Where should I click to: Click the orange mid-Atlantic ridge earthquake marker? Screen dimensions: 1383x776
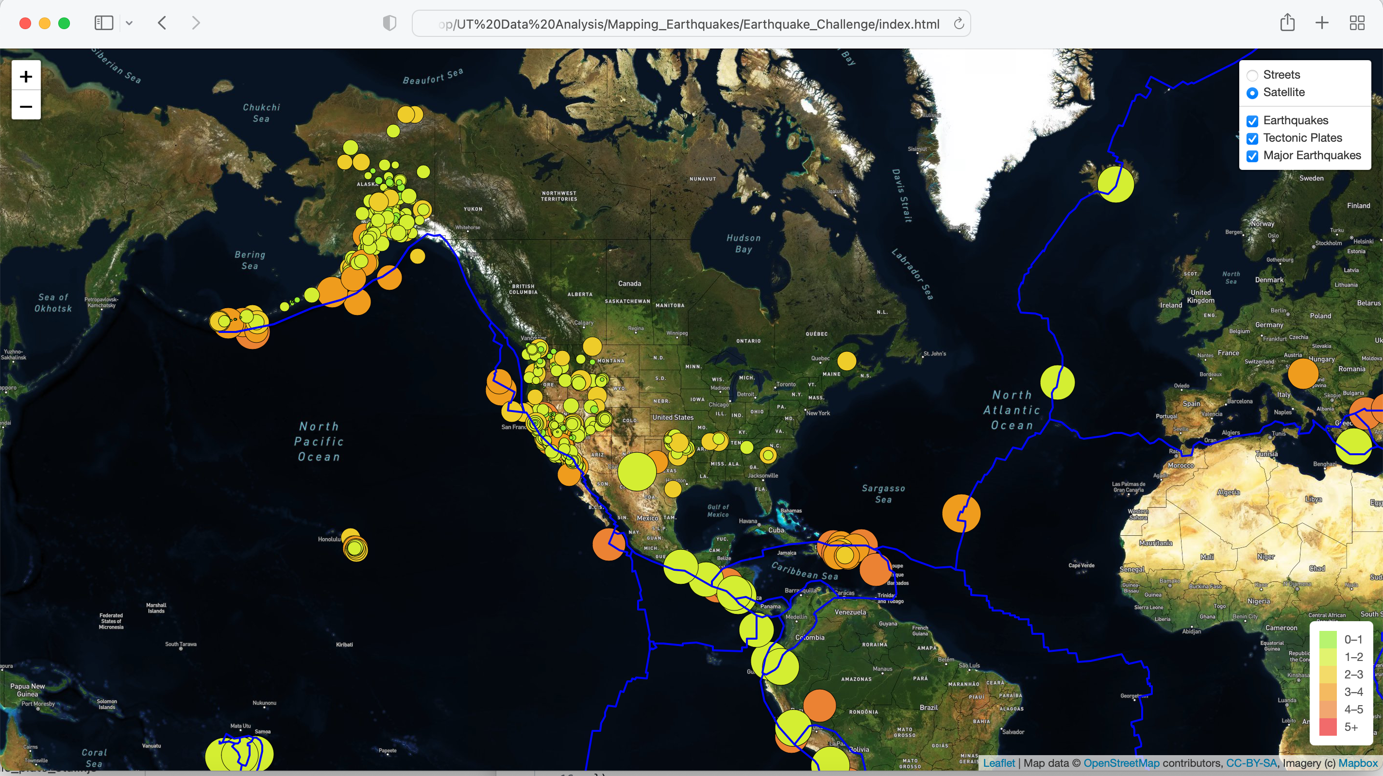coord(961,513)
